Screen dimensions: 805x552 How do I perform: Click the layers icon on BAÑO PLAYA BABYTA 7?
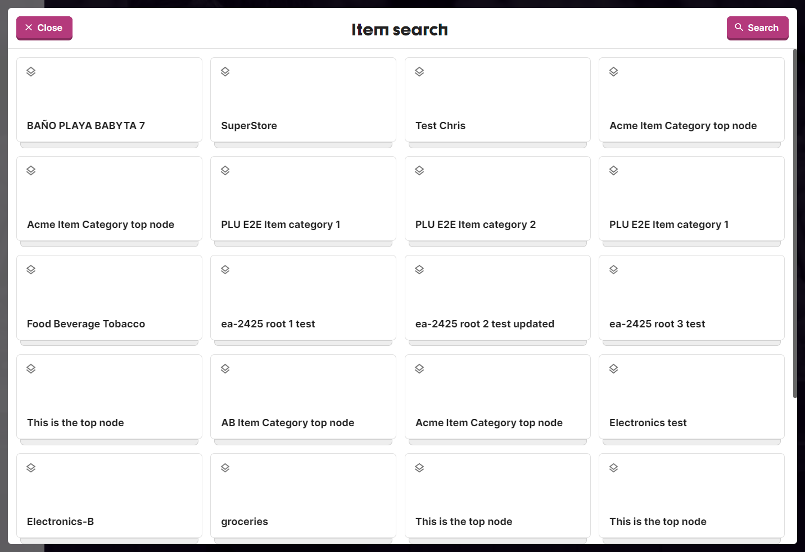coord(31,71)
